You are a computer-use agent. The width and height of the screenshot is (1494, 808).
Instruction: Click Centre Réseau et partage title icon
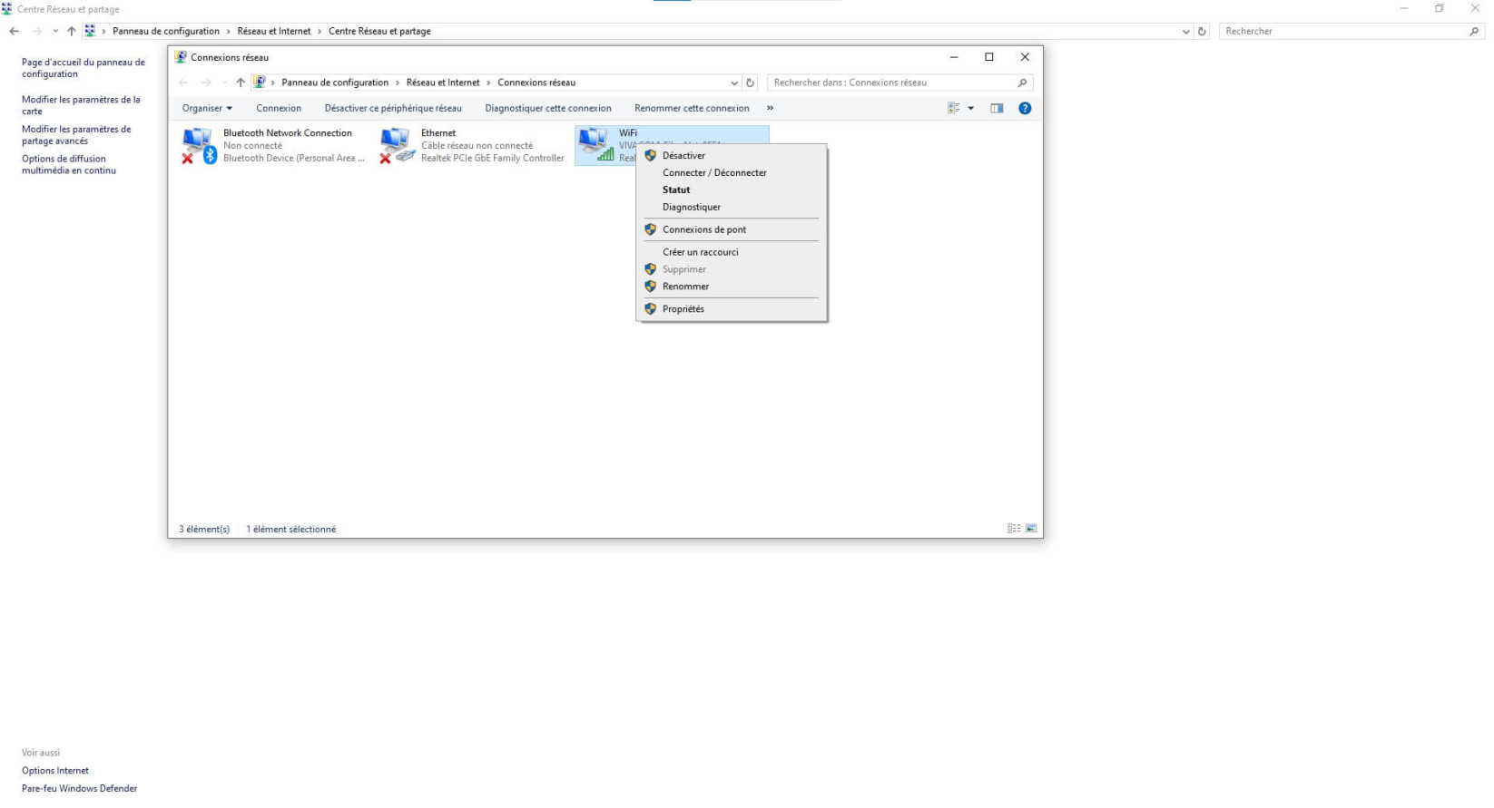click(7, 9)
